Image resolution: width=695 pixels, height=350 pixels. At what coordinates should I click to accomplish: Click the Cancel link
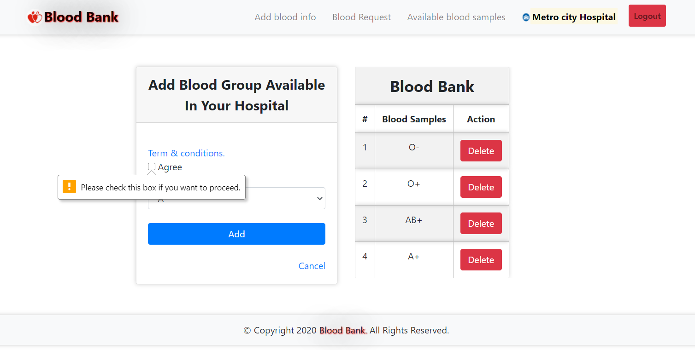(312, 266)
